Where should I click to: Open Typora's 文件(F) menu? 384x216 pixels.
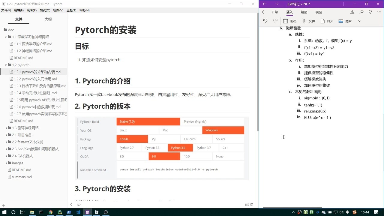[6, 10]
